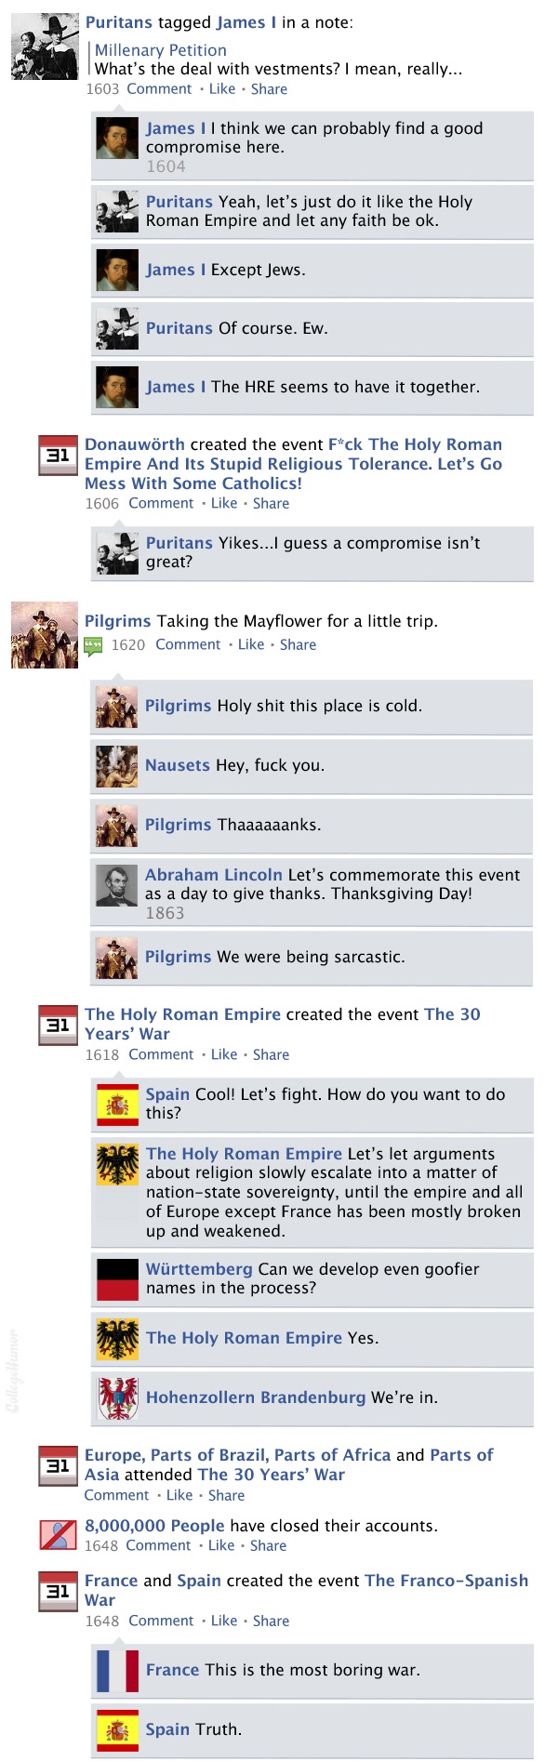Click the Pilgrims status quote bubble icon
Viewport: 558px width, 1761px height.
tap(93, 646)
